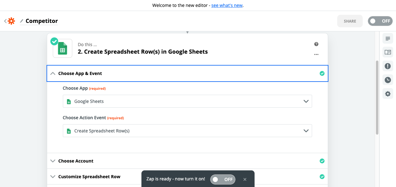Click the Google Sheets step icon

tap(62, 48)
